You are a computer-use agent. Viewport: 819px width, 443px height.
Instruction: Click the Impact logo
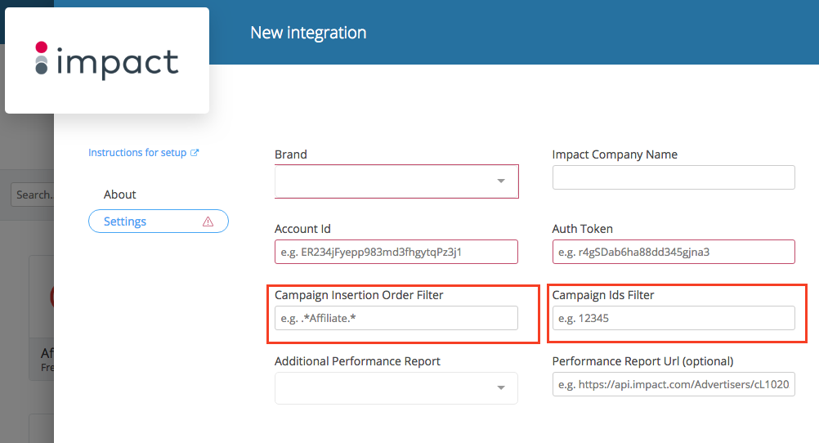coord(107,61)
